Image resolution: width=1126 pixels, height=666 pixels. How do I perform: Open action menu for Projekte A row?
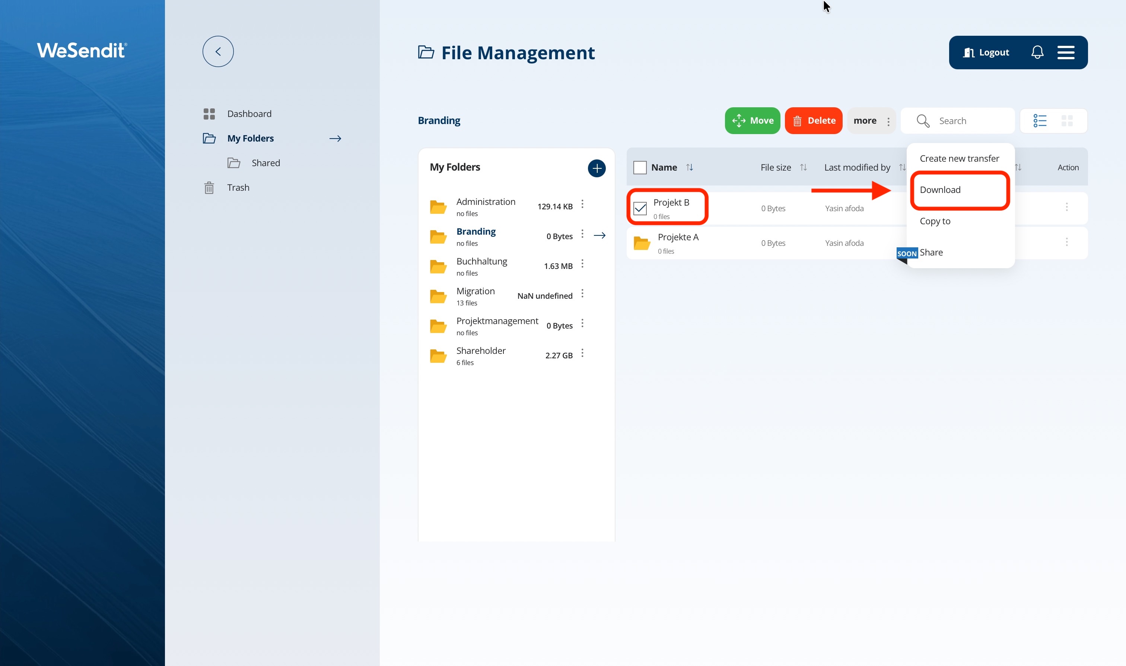point(1066,242)
